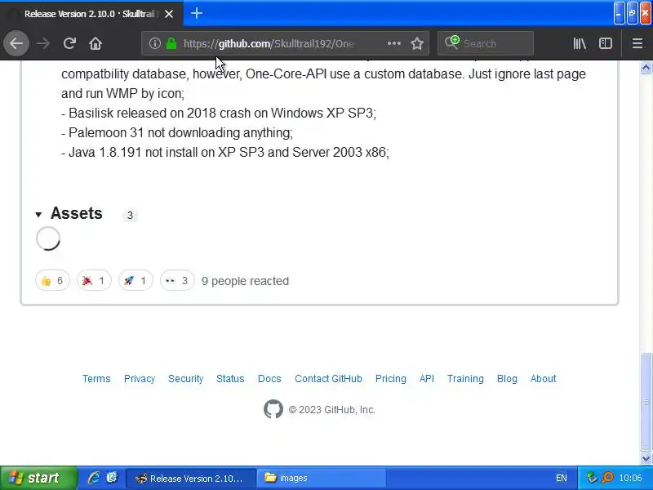
Task: Open the Docs footer link
Action: (x=269, y=378)
